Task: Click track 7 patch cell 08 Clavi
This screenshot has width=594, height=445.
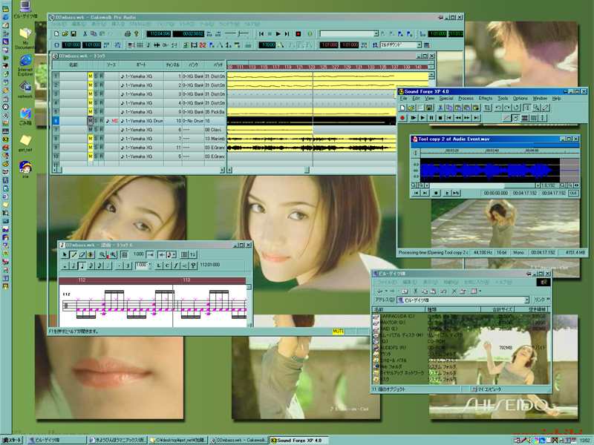Action: click(x=215, y=129)
